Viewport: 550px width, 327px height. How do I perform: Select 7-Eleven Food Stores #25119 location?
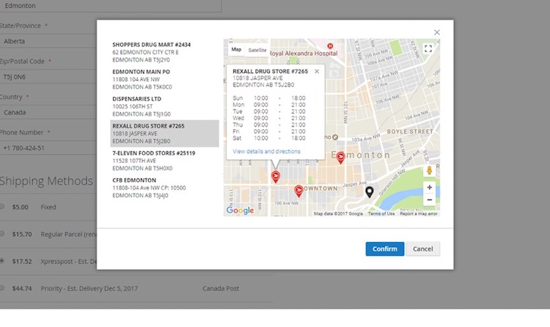(x=164, y=161)
